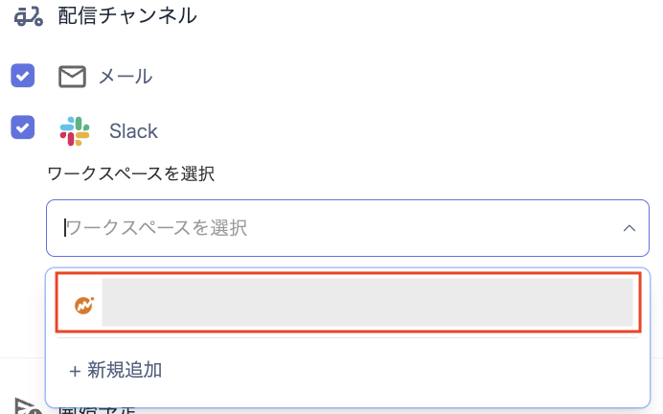Click the greyed-out workspace name
Screen dimensions: 663x414
point(367,304)
